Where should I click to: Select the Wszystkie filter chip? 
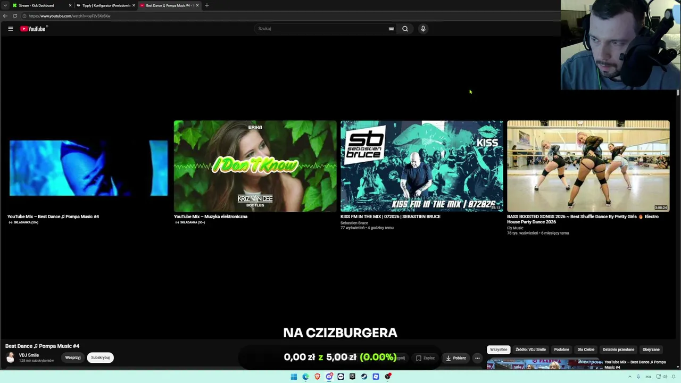click(499, 349)
